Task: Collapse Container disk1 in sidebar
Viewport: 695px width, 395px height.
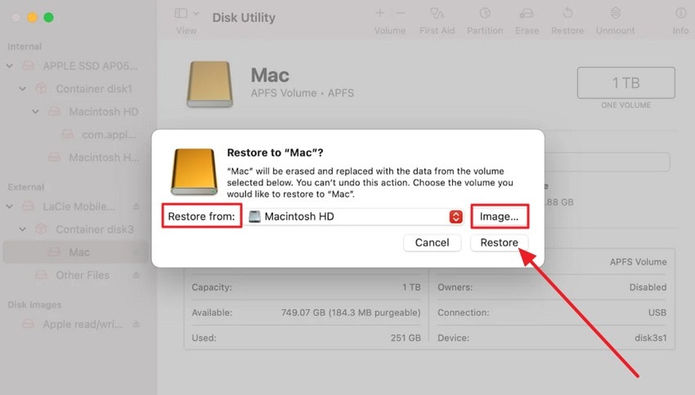Action: point(22,89)
